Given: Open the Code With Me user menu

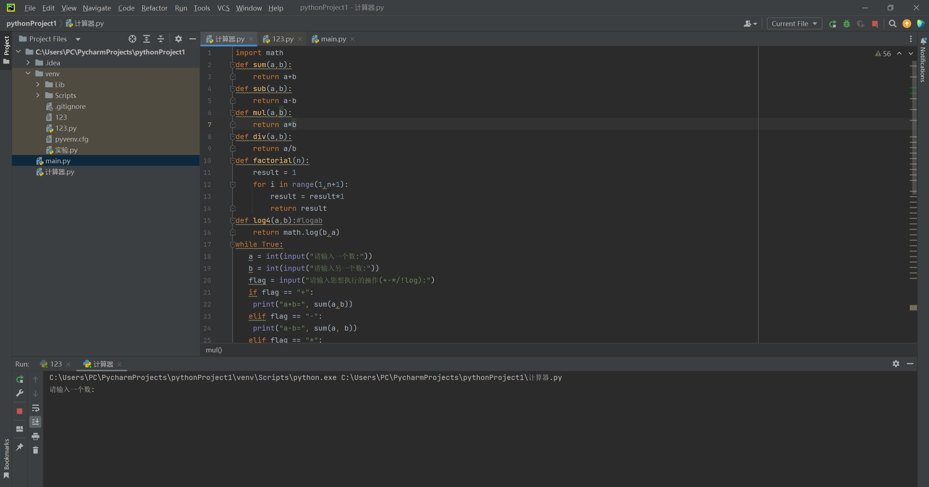Looking at the screenshot, I should coord(750,24).
